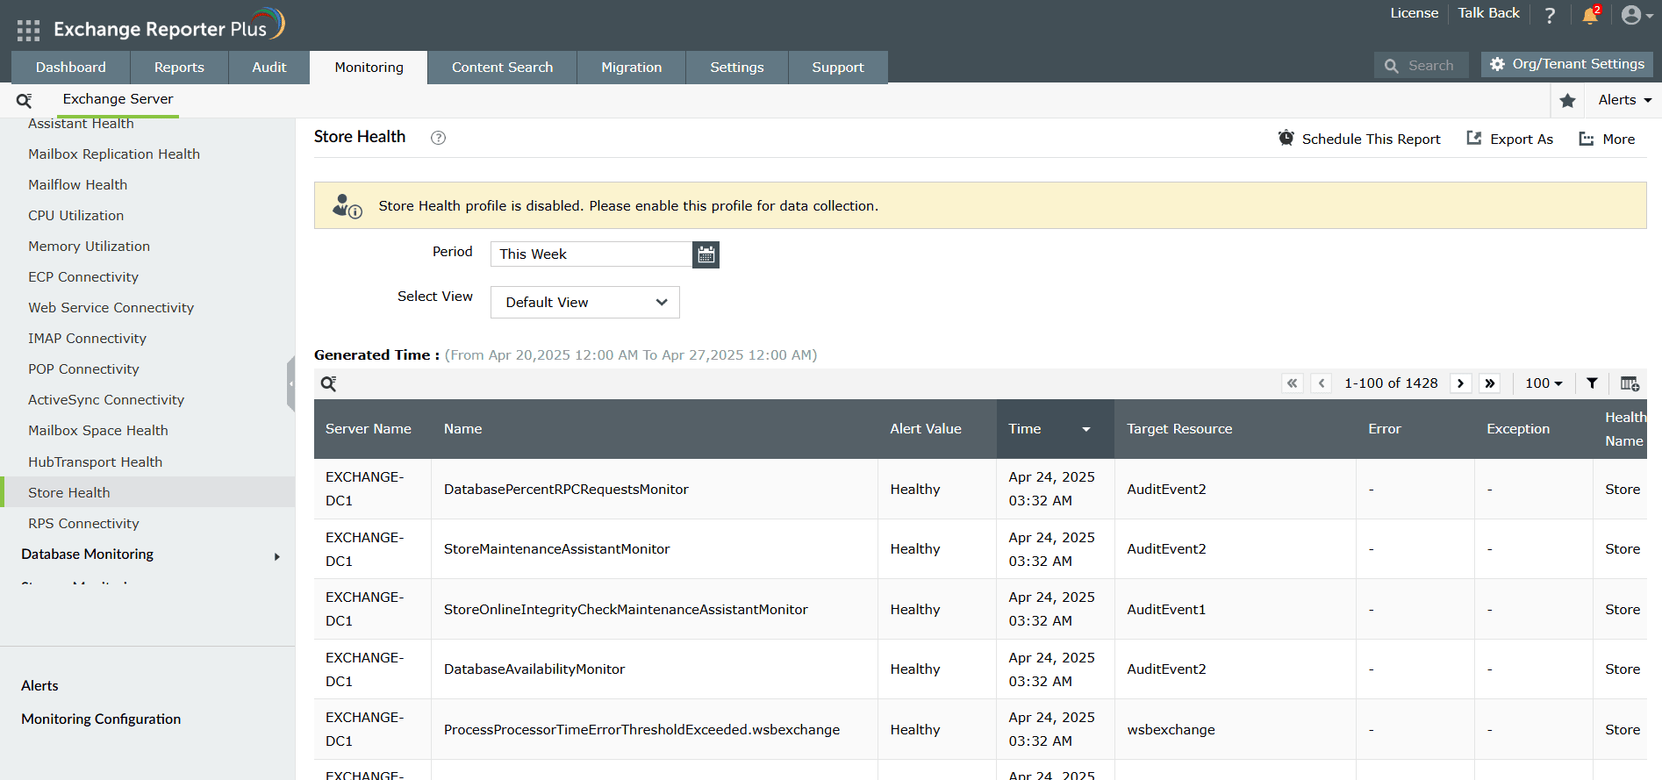The width and height of the screenshot is (1662, 780).
Task: Click the Export As button
Action: click(x=1510, y=139)
